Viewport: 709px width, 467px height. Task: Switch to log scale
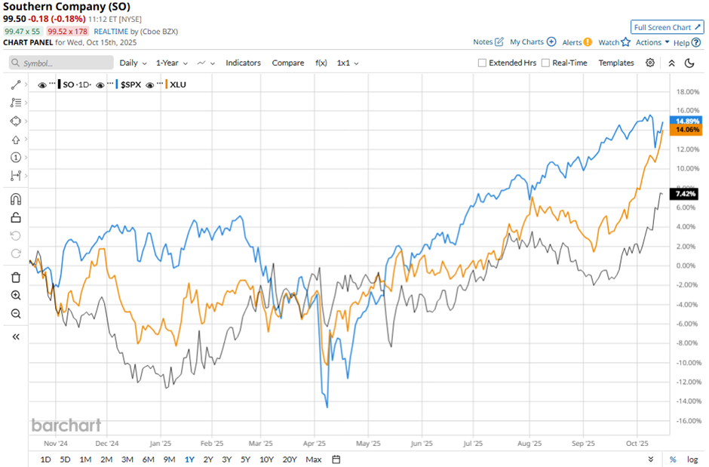(x=692, y=459)
